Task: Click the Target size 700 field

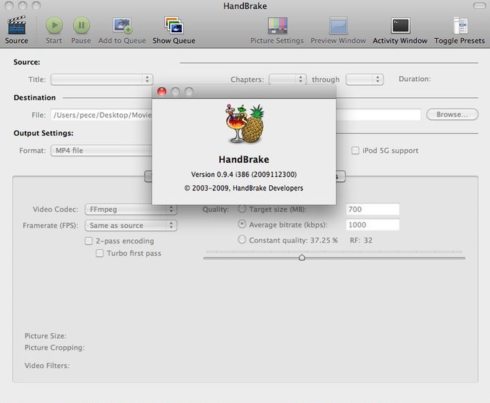Action: 373,209
